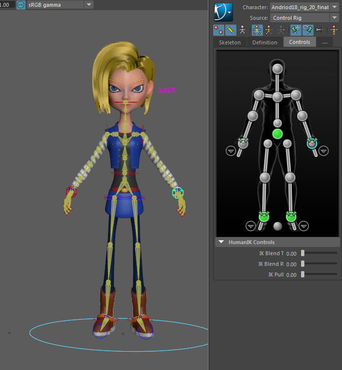Expand hand details arrow on right side
Image resolution: width=342 pixels, height=370 pixels.
(x=323, y=151)
